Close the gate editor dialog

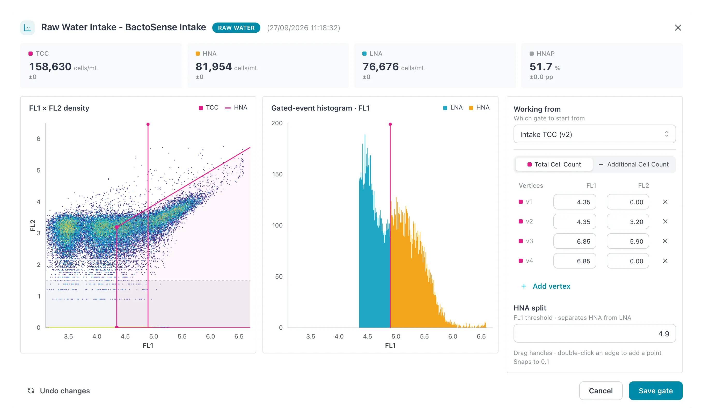678,28
